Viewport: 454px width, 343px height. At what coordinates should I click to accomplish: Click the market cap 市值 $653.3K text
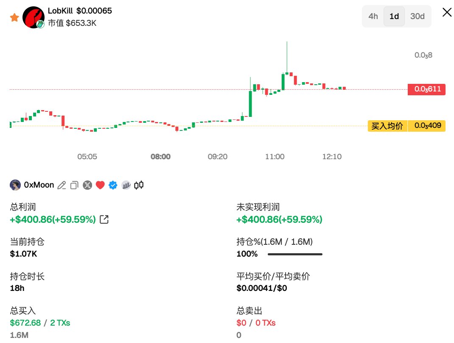(72, 23)
